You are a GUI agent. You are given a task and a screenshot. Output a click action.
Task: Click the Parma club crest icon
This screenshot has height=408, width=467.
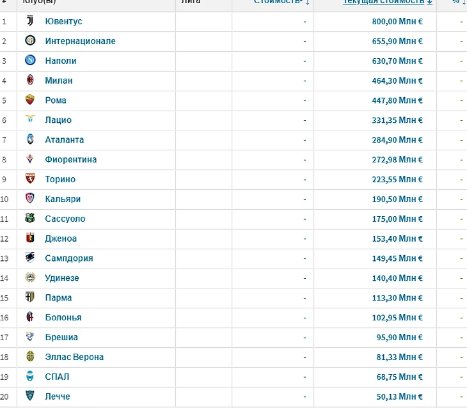(30, 297)
